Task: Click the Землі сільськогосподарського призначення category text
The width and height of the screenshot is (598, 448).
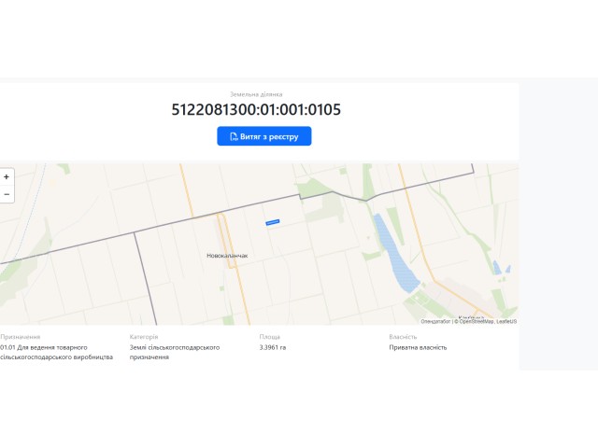Action: click(175, 352)
